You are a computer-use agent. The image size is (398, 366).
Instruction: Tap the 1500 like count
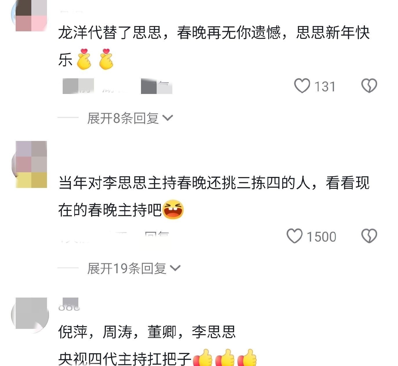pos(321,237)
